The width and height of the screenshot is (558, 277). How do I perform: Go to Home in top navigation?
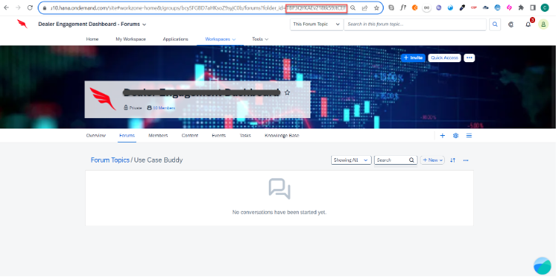coord(92,39)
